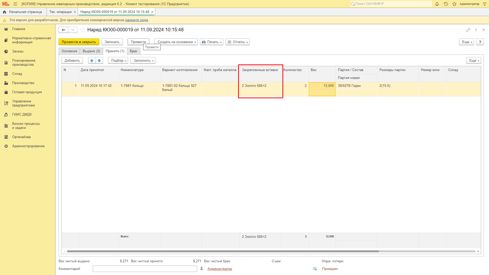This screenshot has height=275, width=489.
Task: Follow the нажмите сюда link
Action: pyautogui.click(x=137, y=20)
